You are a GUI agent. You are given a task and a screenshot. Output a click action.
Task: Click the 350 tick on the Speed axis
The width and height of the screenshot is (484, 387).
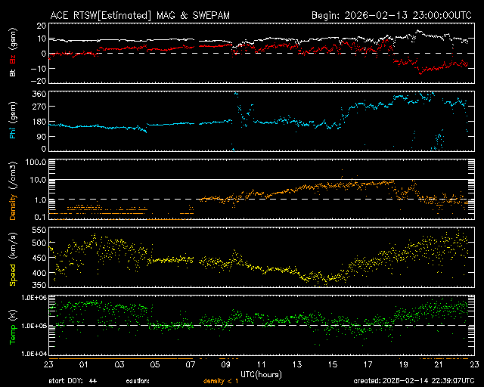[x=39, y=285]
